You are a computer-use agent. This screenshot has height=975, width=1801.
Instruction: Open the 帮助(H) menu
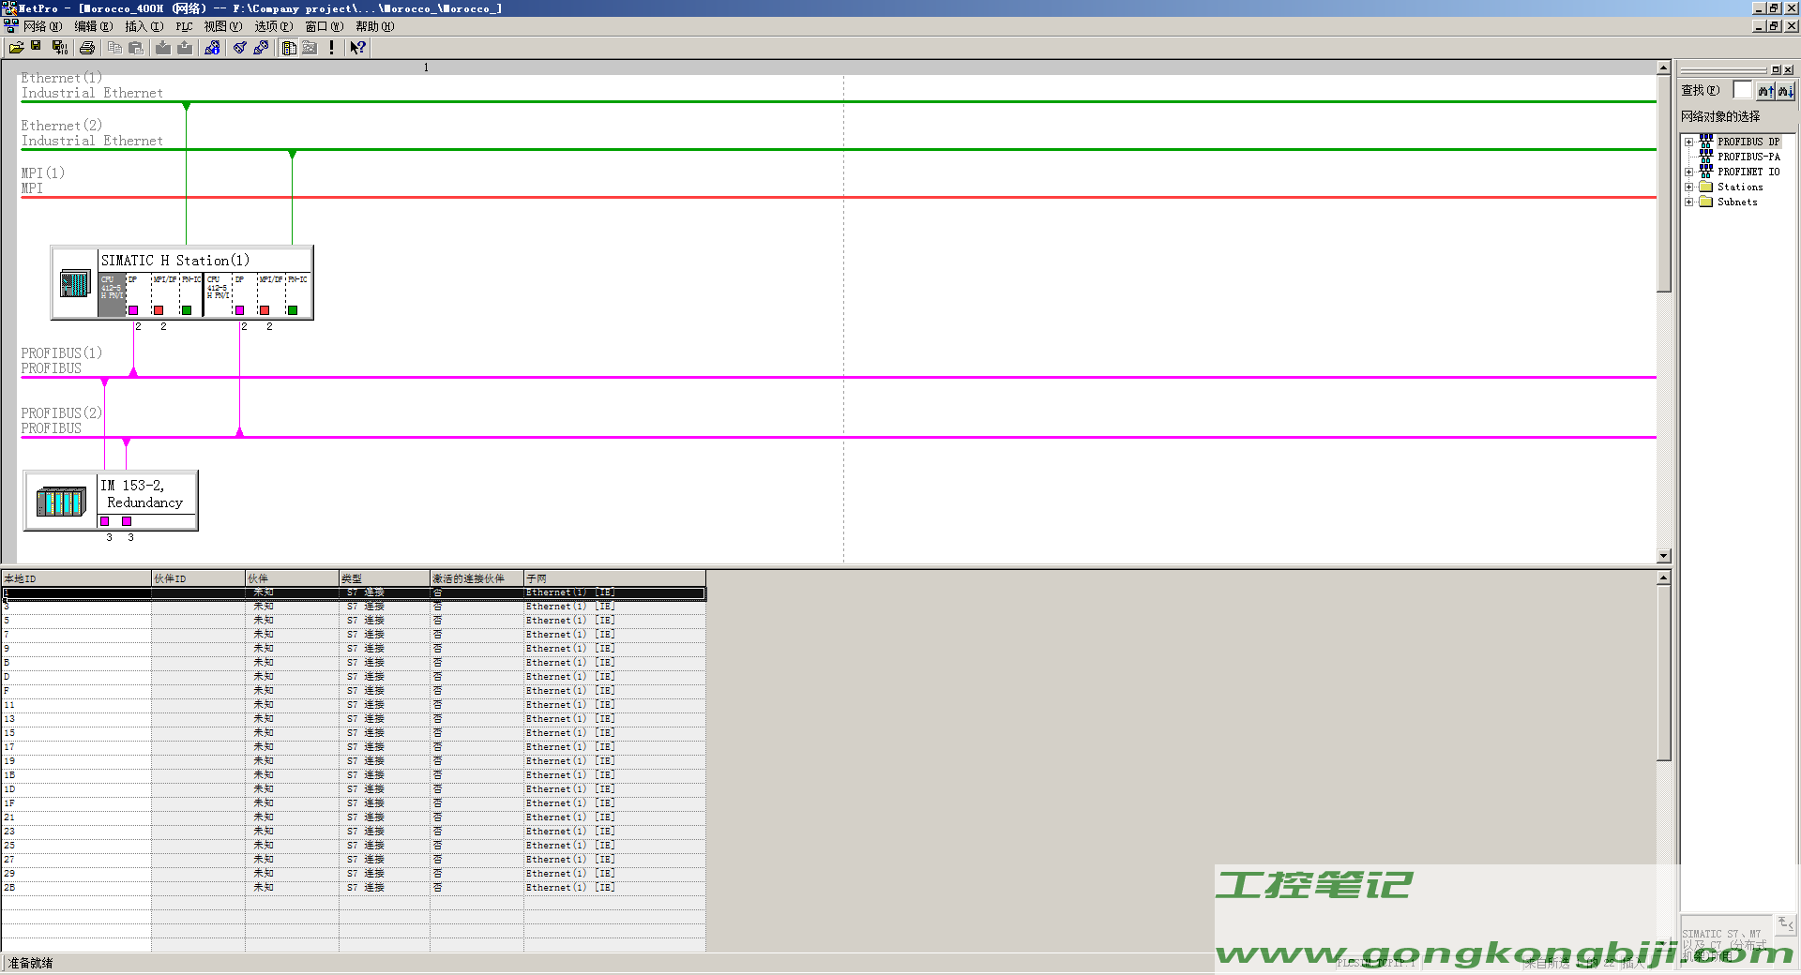(375, 26)
